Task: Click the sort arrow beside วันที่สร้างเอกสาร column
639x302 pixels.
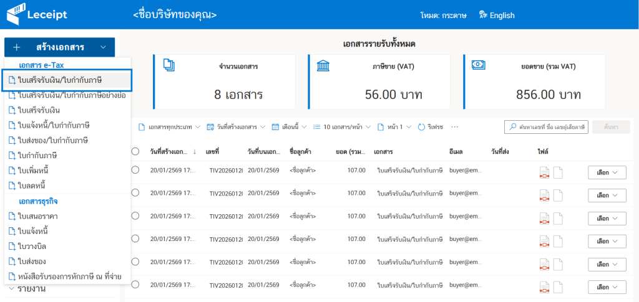Action: [194, 151]
